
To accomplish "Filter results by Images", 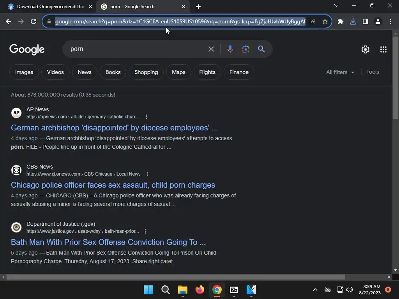I will pyautogui.click(x=24, y=72).
